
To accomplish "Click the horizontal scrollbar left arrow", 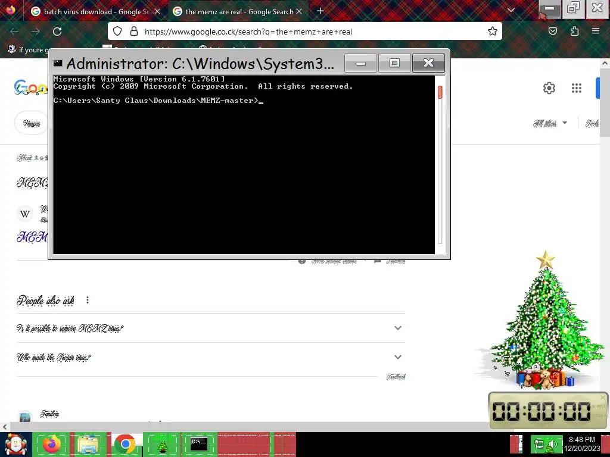I will pos(4,427).
